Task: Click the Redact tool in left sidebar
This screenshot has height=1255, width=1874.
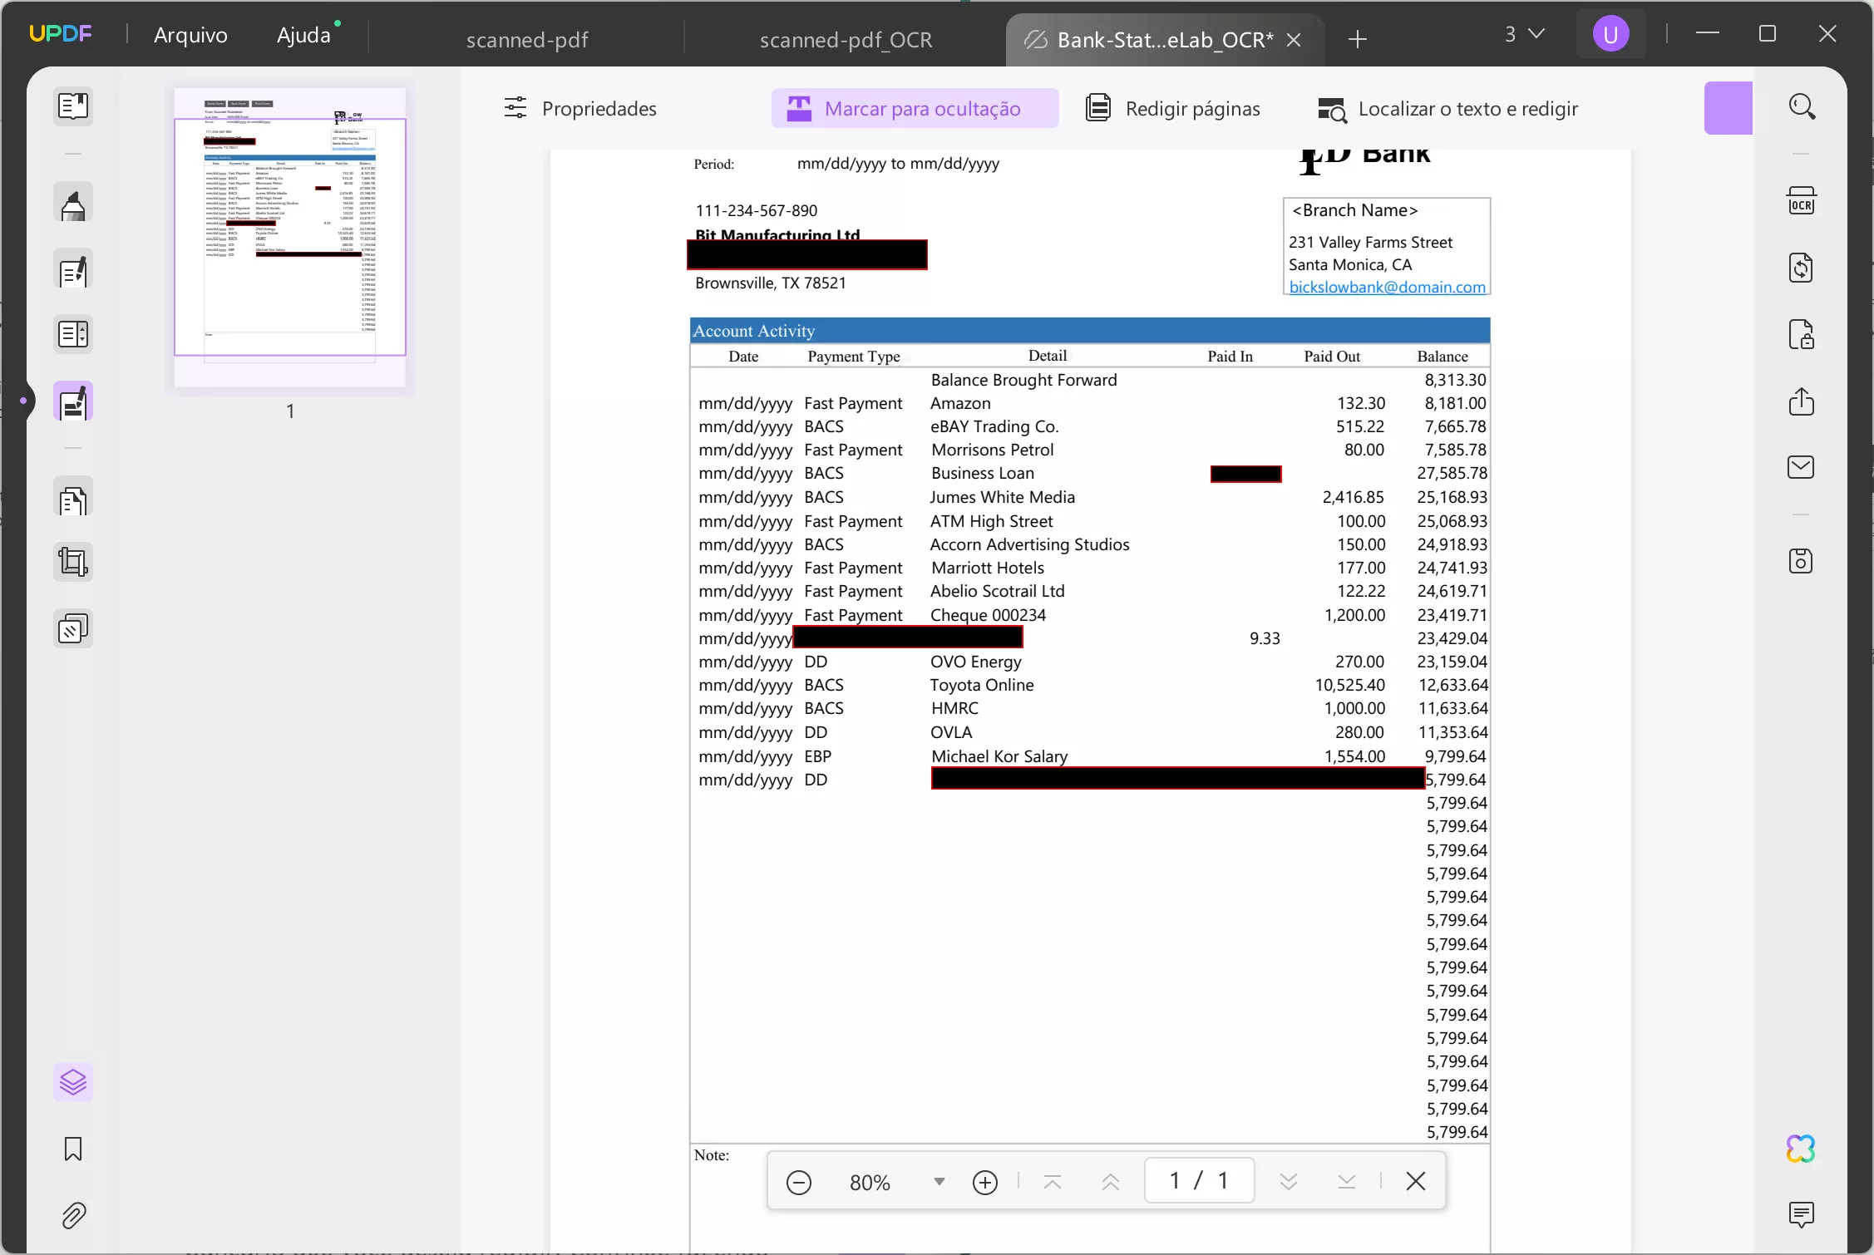Action: (x=73, y=403)
